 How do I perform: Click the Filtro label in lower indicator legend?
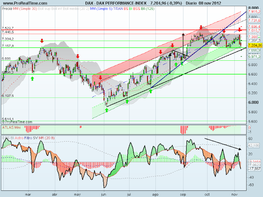[x=28, y=138]
